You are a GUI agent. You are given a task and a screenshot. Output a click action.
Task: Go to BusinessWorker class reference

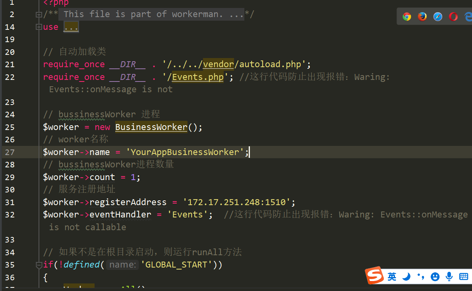[x=151, y=127]
